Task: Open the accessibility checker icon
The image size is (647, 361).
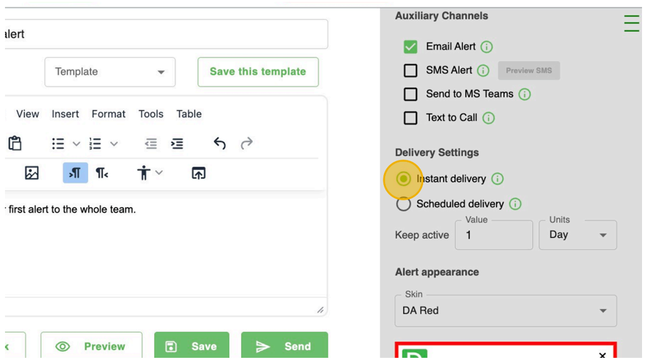Action: pyautogui.click(x=144, y=173)
